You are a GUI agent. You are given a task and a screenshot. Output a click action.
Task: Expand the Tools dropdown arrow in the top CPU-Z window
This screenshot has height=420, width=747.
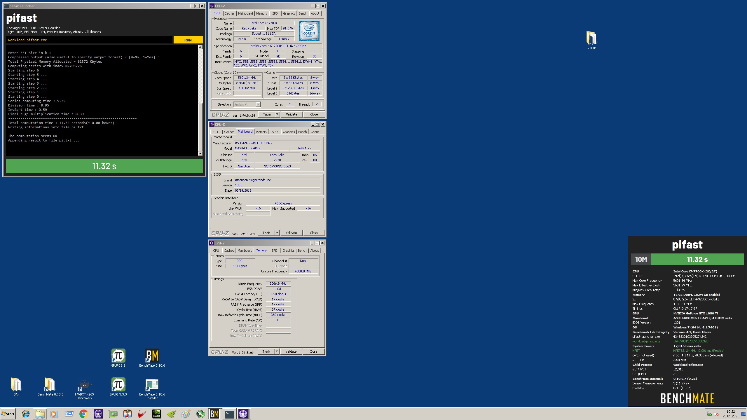pyautogui.click(x=277, y=114)
